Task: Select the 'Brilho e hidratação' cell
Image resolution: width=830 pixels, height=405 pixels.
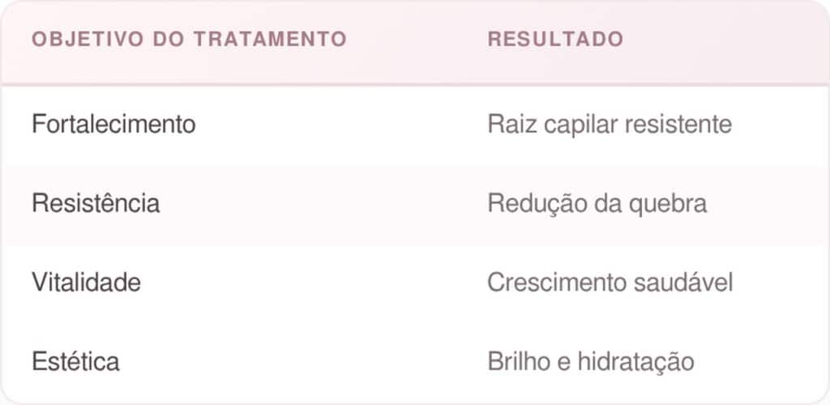Action: (591, 361)
